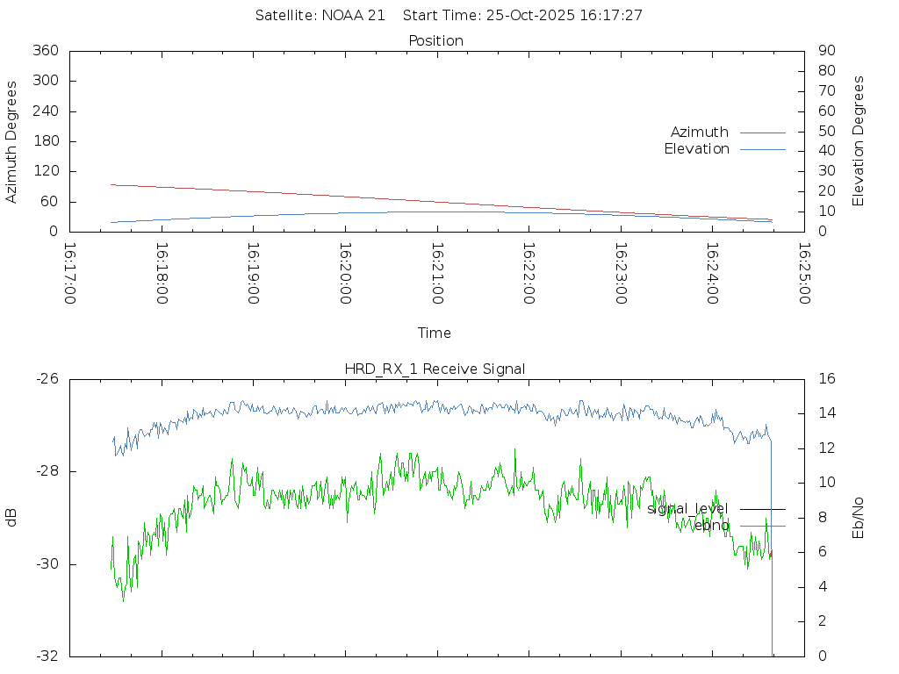Click the Eb/No axis label
899x674 pixels.
859,518
